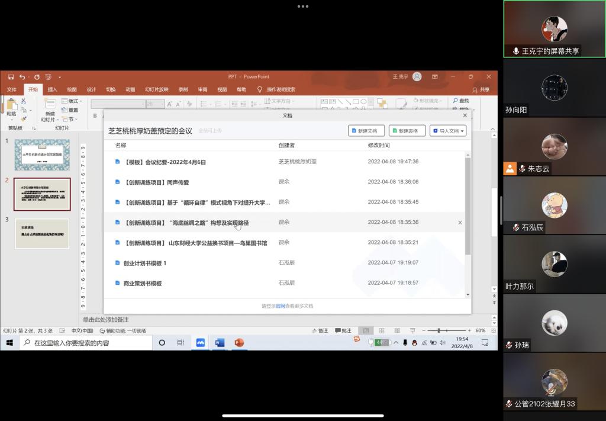
Task: Click the 查找 find icon in the ribbon
Action: coord(460,101)
